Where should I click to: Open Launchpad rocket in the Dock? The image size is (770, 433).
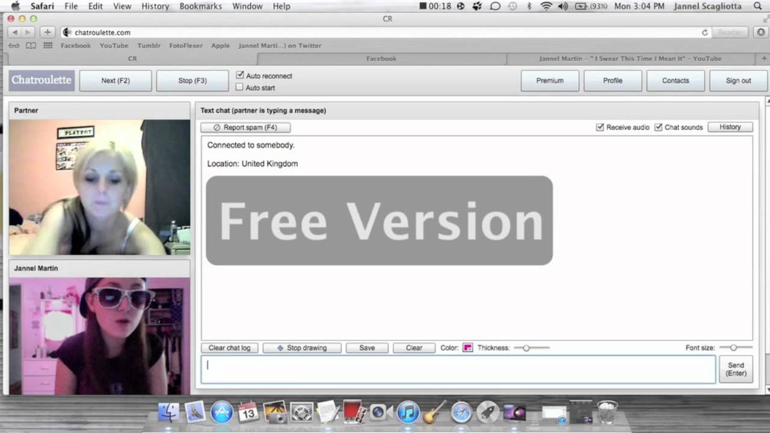coord(488,412)
